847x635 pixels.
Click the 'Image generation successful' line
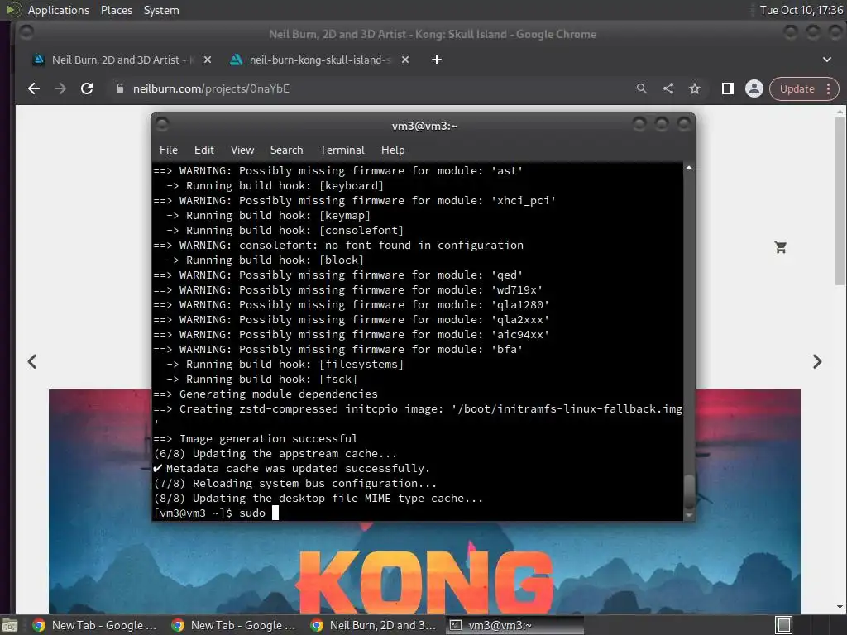click(256, 438)
